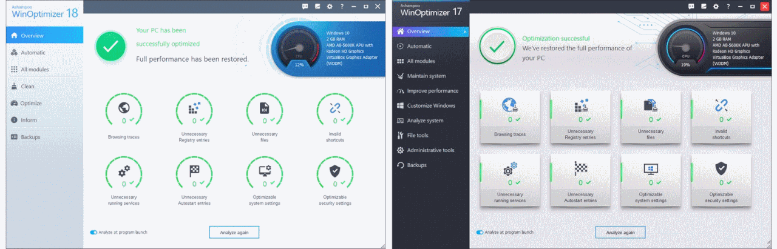Screen dimensions: 777x249
Task: Click Browsing traces globe icon in WinOptimizer 18
Action: (124, 108)
